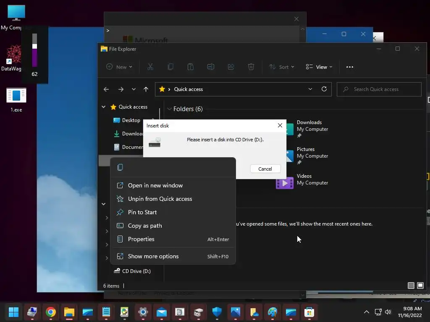Screen dimensions: 430x322
Task: Click the Share icon in toolbar
Action: click(231, 67)
